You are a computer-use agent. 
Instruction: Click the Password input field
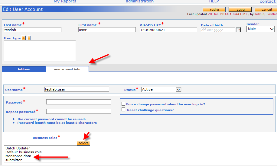tap(79, 102)
